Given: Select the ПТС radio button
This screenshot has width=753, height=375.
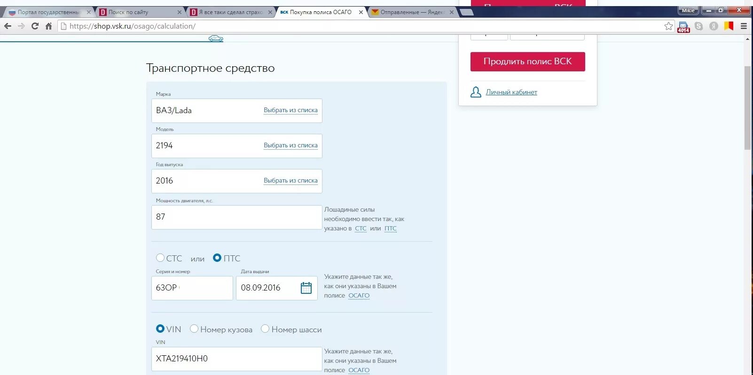Looking at the screenshot, I should point(217,258).
